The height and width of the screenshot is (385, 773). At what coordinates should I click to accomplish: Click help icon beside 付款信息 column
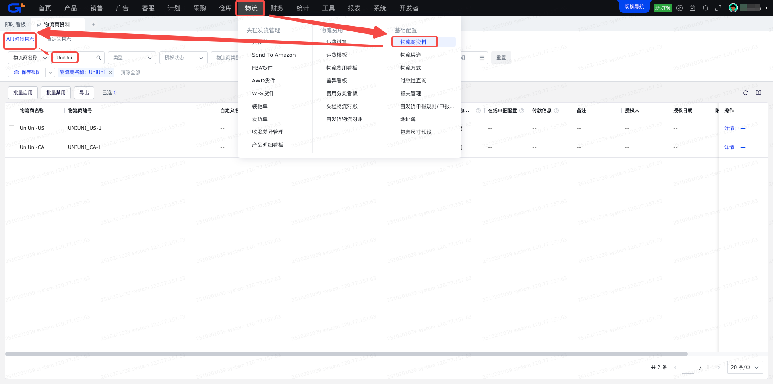point(556,111)
